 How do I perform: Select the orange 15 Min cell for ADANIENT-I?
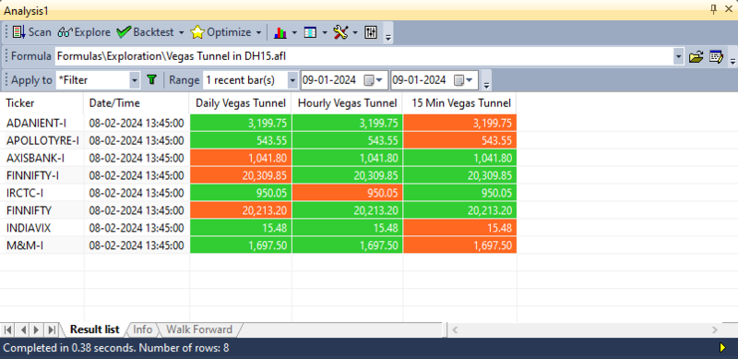coord(459,123)
